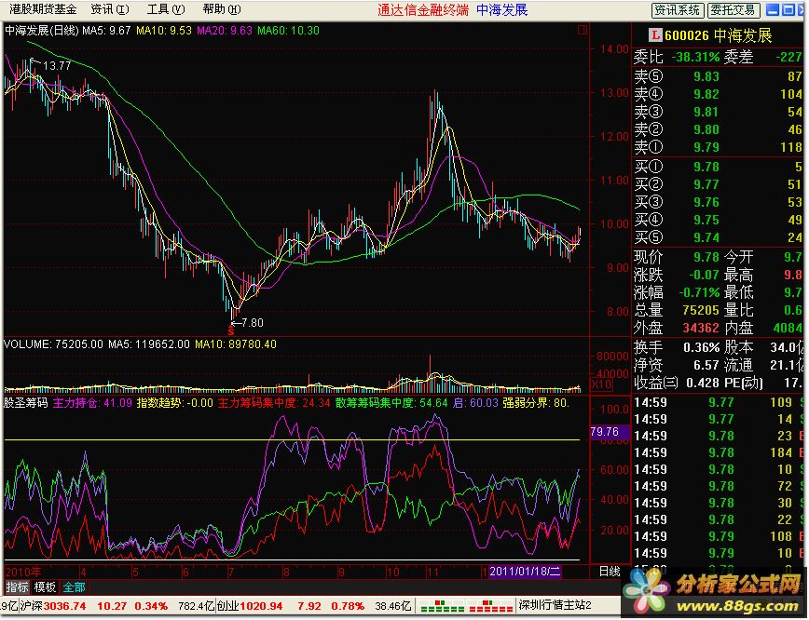Click the 强弱分界: 80 label
The width and height of the screenshot is (809, 620).
(x=536, y=402)
